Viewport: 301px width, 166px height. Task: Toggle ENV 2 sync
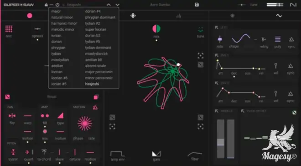coord(291,94)
